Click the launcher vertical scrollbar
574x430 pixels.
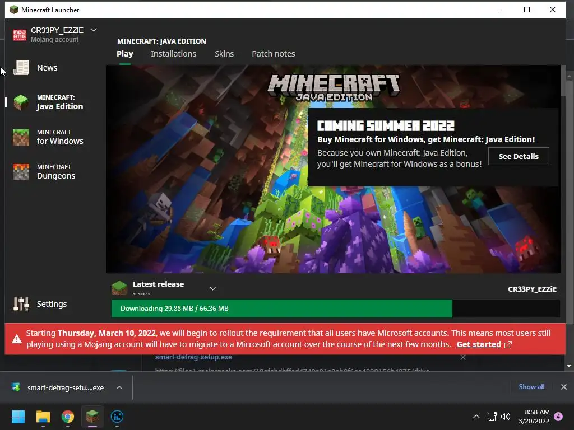pos(563,81)
